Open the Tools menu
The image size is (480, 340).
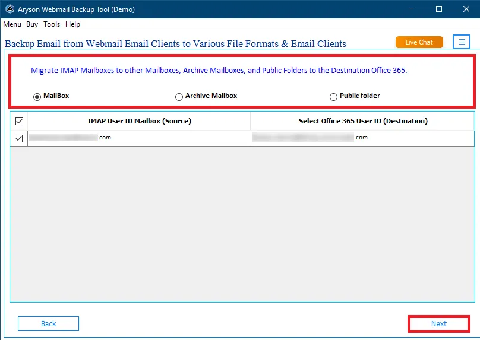(x=52, y=24)
